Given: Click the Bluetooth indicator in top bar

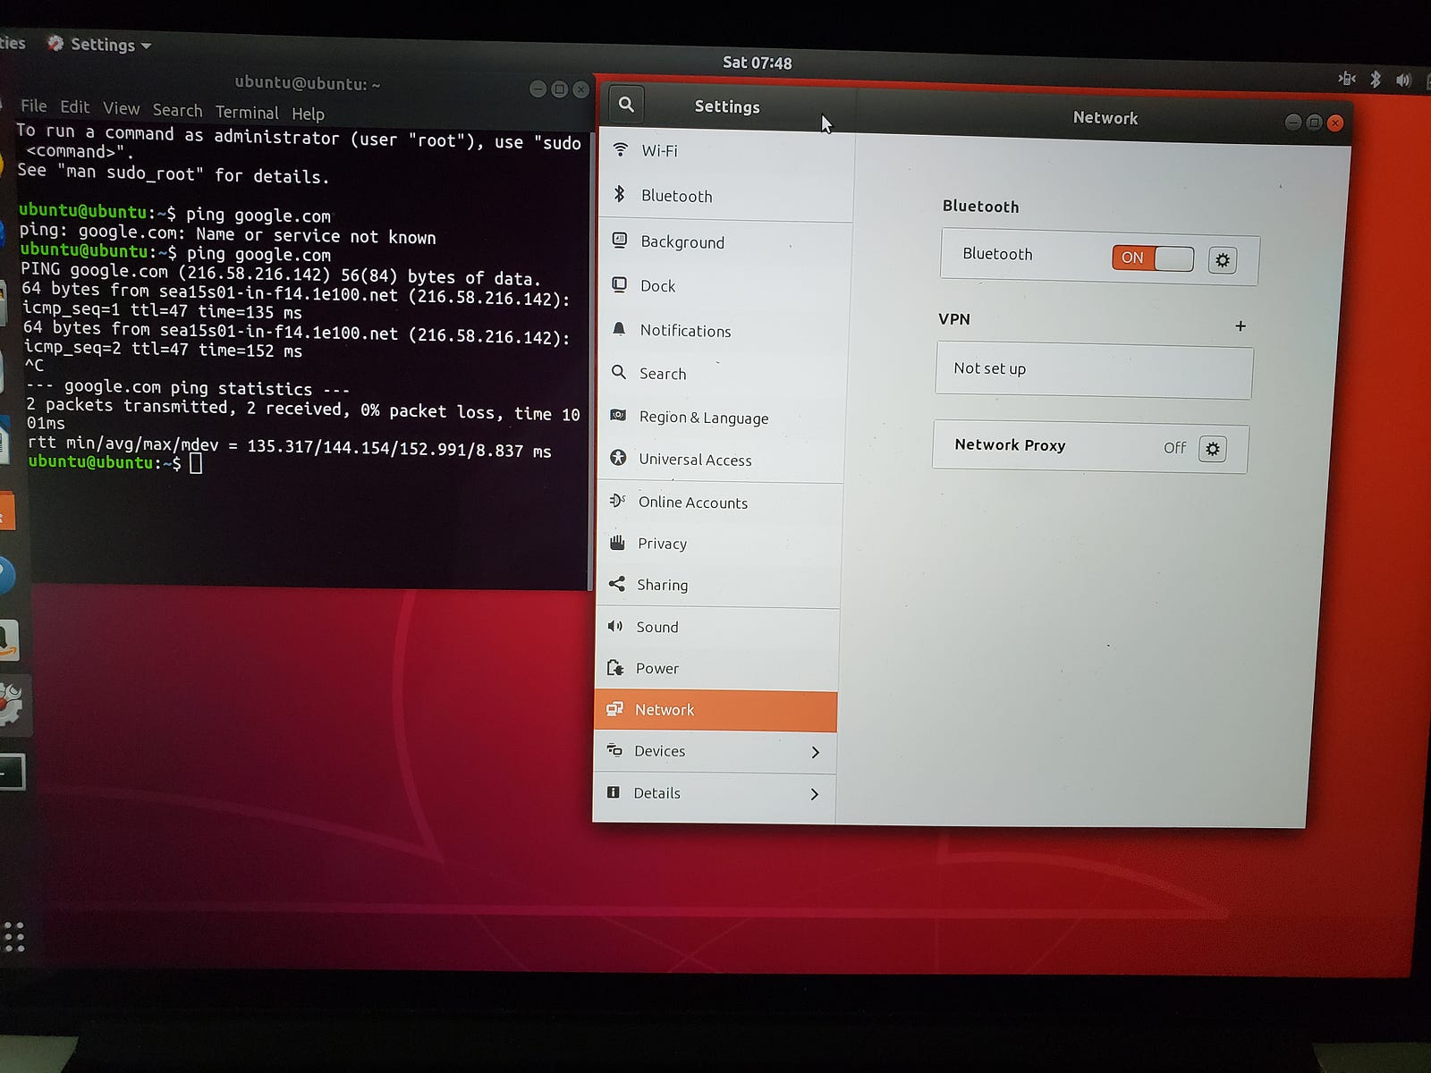Looking at the screenshot, I should 1376,79.
